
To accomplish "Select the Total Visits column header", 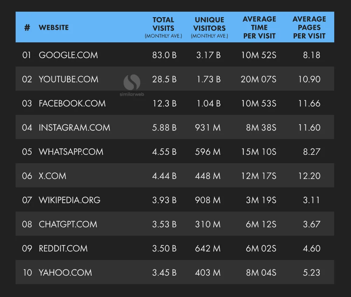I will click(163, 27).
